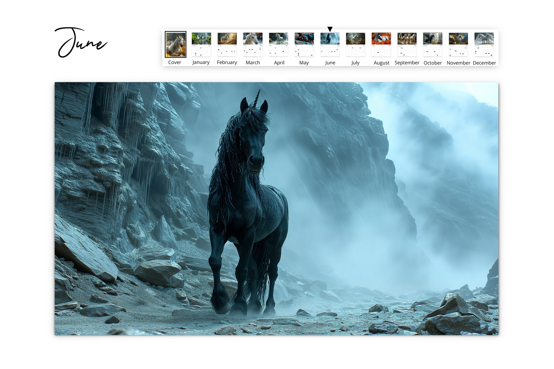Open the May calendar thumbnail
Image resolution: width=554 pixels, height=369 pixels.
[x=304, y=45]
